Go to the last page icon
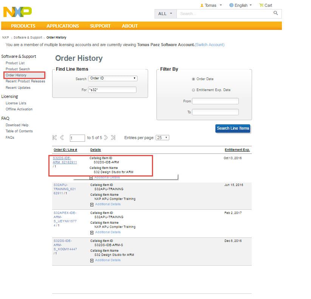 113,138
